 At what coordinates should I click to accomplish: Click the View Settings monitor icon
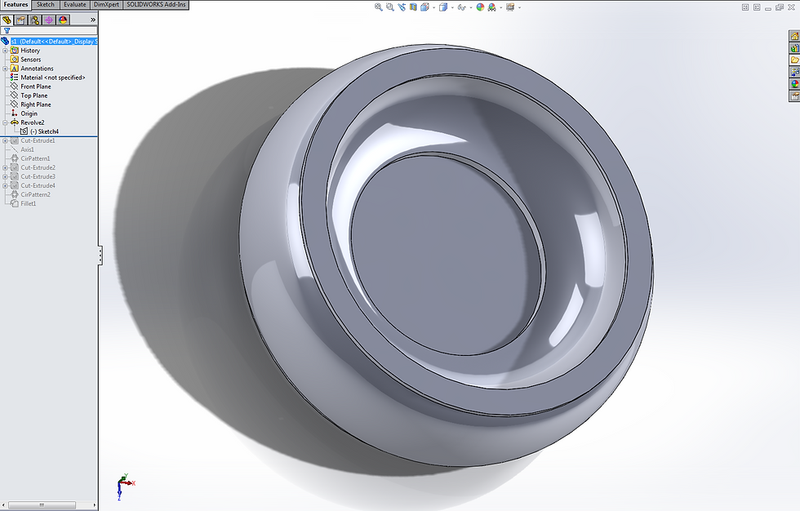[509, 7]
